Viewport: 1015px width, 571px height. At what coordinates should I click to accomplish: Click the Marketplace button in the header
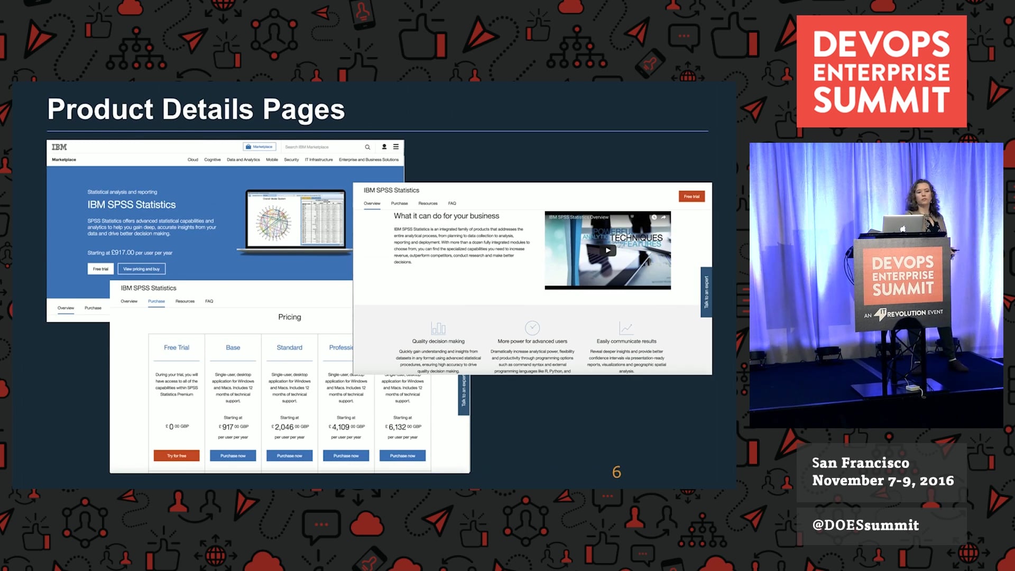[260, 147]
